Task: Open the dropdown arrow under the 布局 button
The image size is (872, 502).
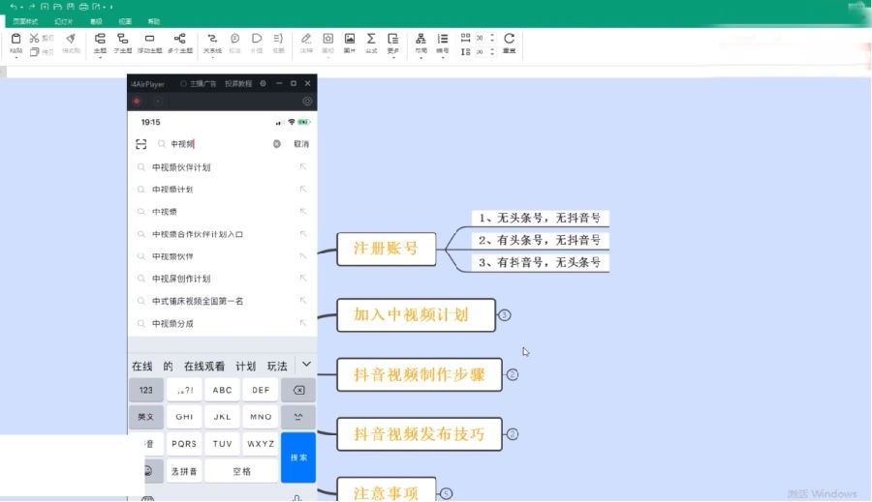Action: pyautogui.click(x=421, y=57)
